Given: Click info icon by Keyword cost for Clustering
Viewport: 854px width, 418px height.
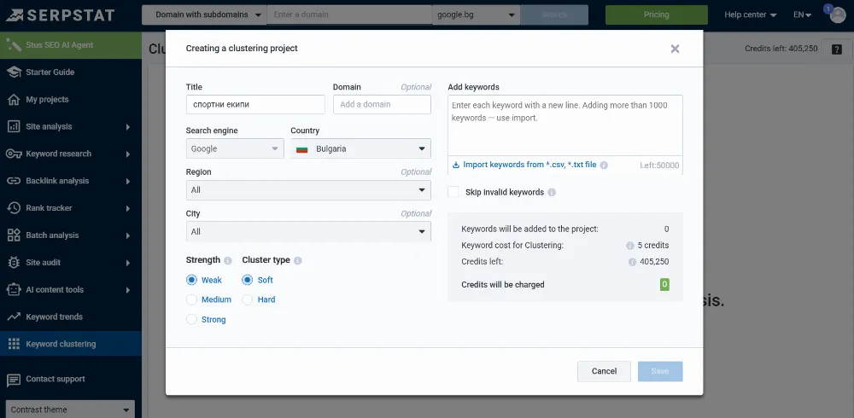Looking at the screenshot, I should click(630, 246).
